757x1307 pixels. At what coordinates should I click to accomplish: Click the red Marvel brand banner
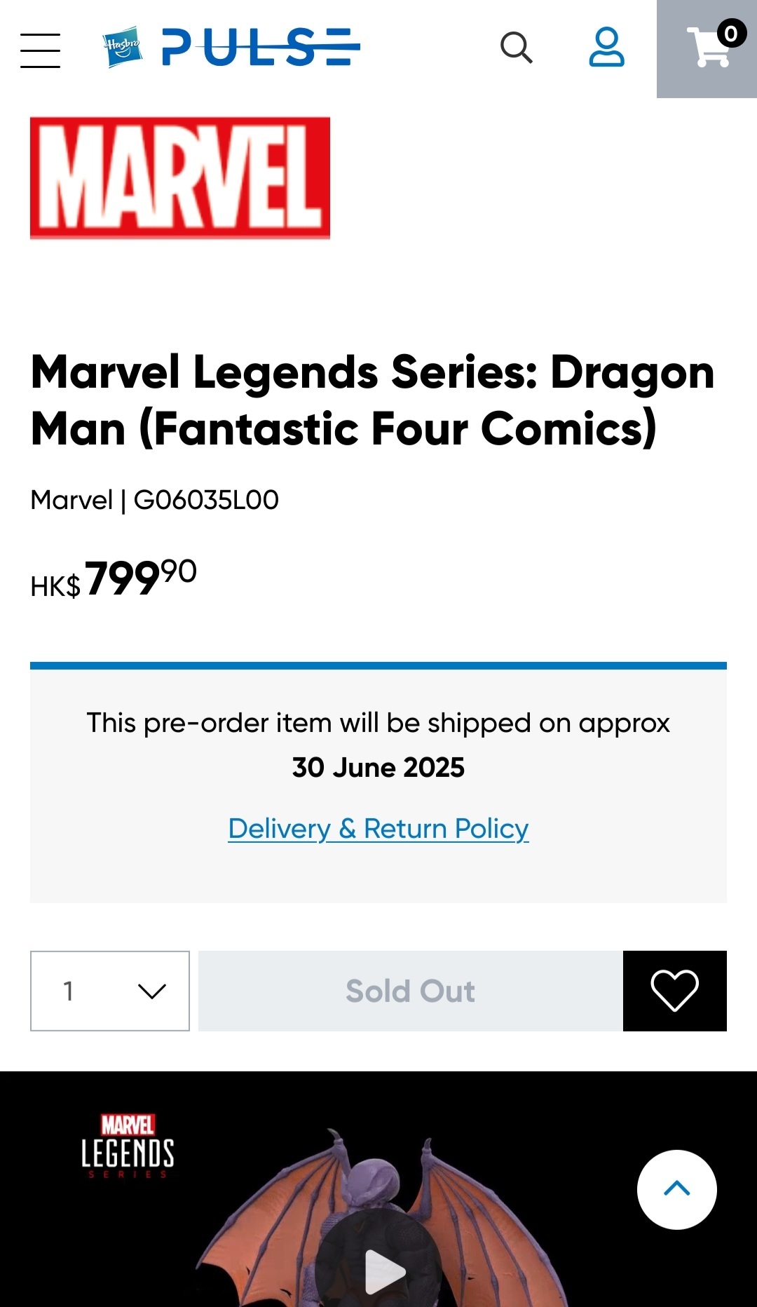point(180,178)
